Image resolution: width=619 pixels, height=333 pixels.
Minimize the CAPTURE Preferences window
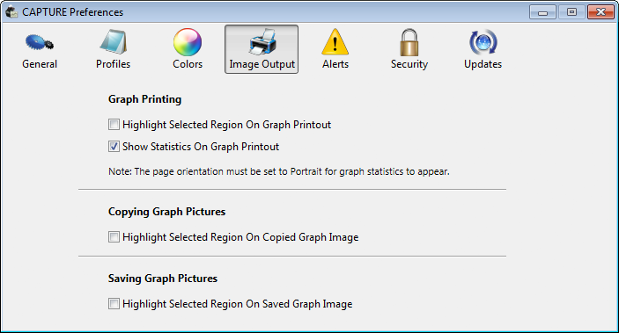click(x=542, y=12)
